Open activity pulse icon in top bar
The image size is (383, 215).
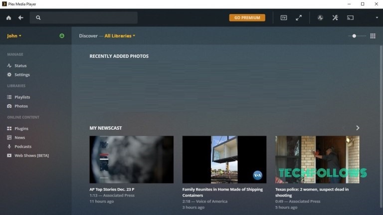(x=320, y=17)
